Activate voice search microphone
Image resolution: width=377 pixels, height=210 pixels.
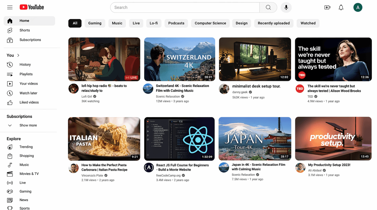286,7
